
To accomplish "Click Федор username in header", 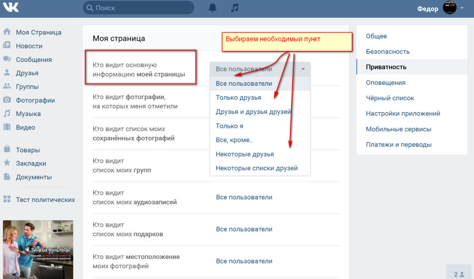I will (x=427, y=9).
